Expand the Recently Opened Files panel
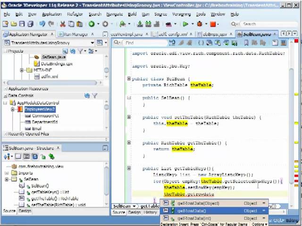This screenshot has width=302, height=226. click(6, 134)
